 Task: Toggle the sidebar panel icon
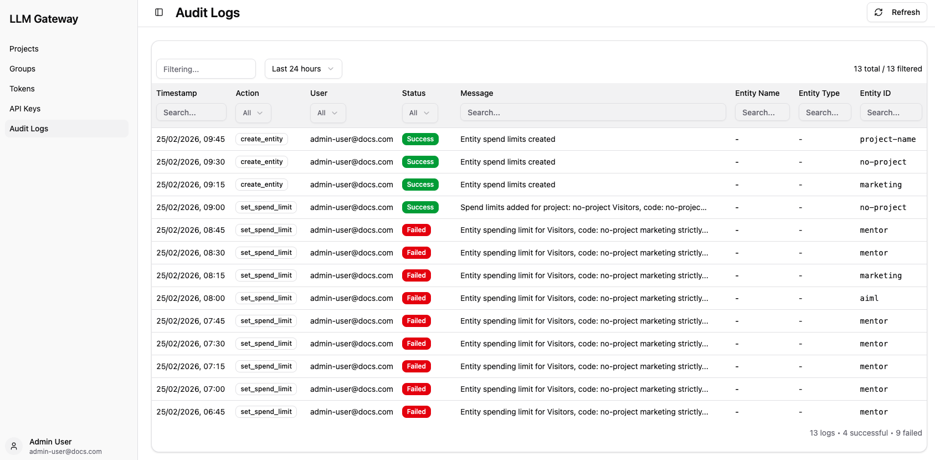click(159, 12)
